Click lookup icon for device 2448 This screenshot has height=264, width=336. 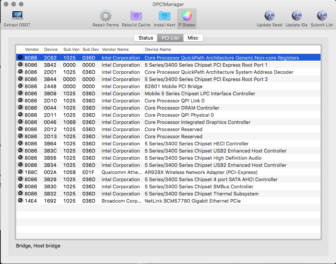[x=20, y=86]
